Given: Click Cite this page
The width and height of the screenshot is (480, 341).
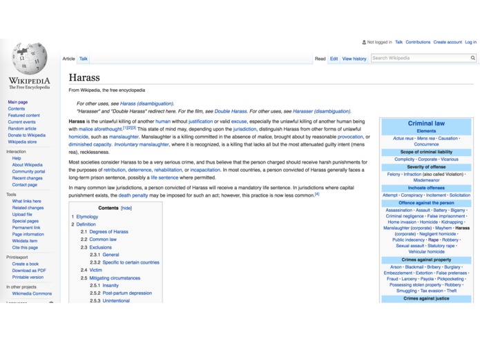Looking at the screenshot, I should 25,248.
